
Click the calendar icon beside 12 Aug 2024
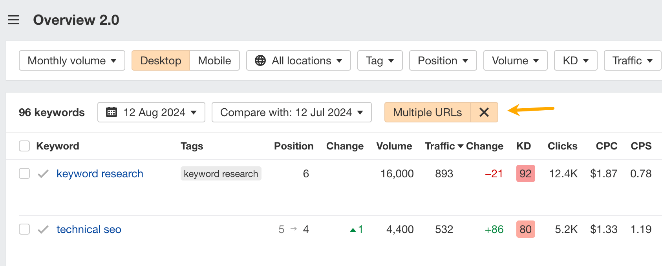tap(111, 112)
